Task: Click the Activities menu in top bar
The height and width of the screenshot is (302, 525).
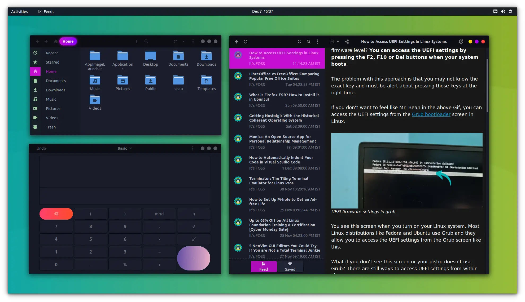Action: point(19,11)
